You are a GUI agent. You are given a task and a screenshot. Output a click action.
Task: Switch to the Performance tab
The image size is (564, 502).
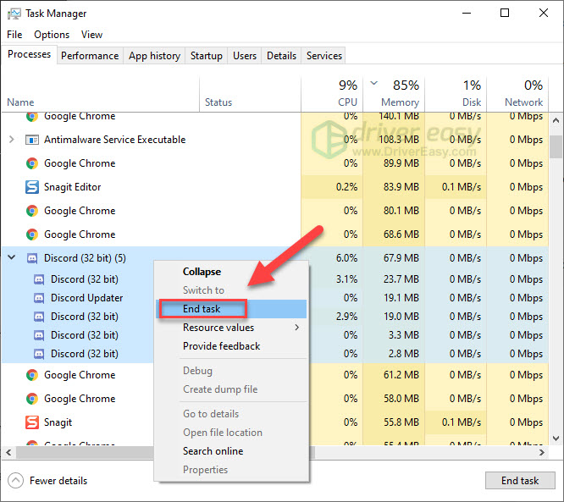click(x=90, y=56)
